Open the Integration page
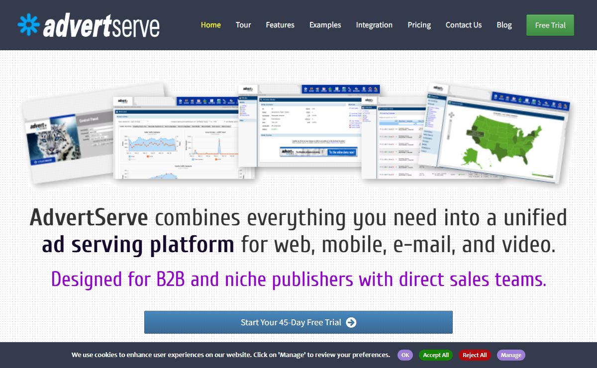Viewport: 597px width, 368px height. click(374, 25)
